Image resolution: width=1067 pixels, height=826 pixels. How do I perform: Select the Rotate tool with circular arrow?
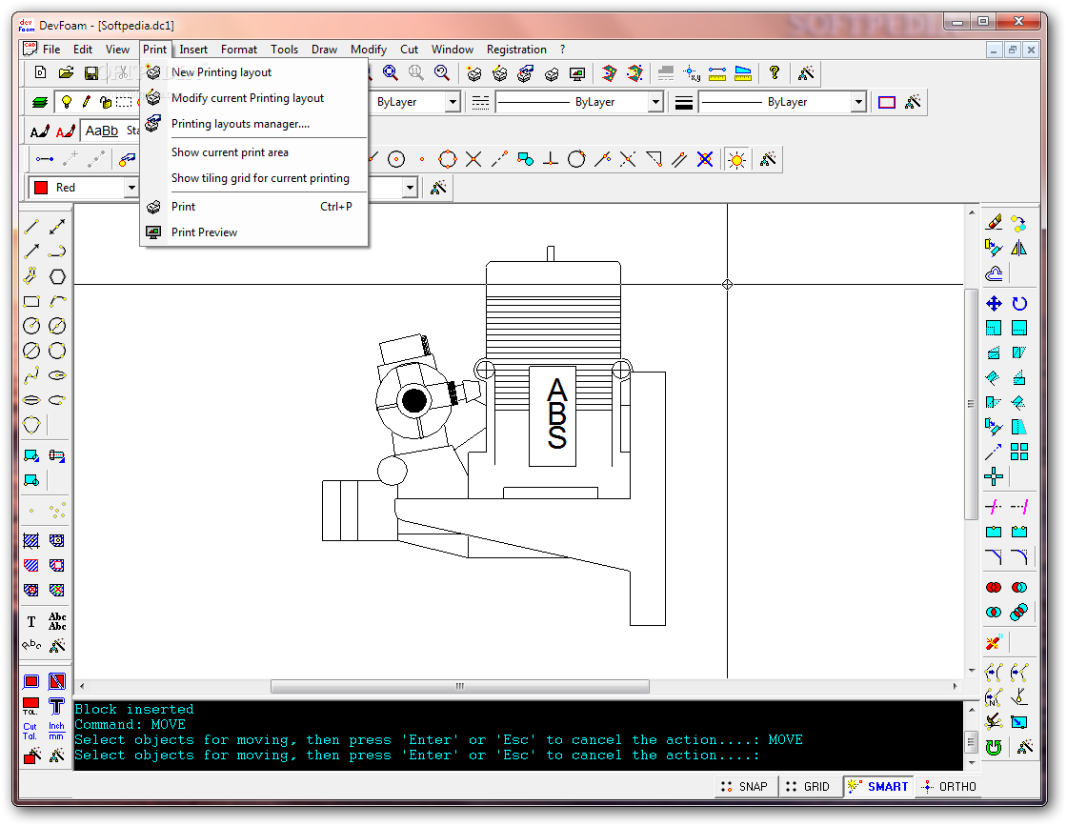pyautogui.click(x=1019, y=304)
